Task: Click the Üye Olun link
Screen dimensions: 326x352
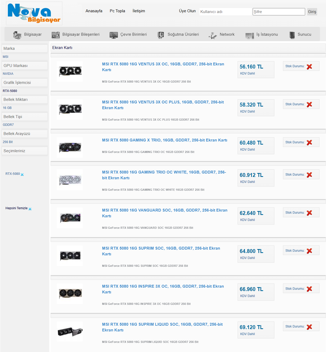Action: click(x=187, y=11)
